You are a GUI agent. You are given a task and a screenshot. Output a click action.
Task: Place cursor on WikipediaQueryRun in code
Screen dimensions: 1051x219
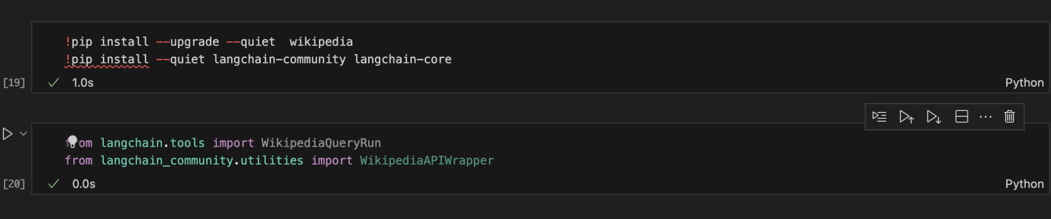[321, 143]
